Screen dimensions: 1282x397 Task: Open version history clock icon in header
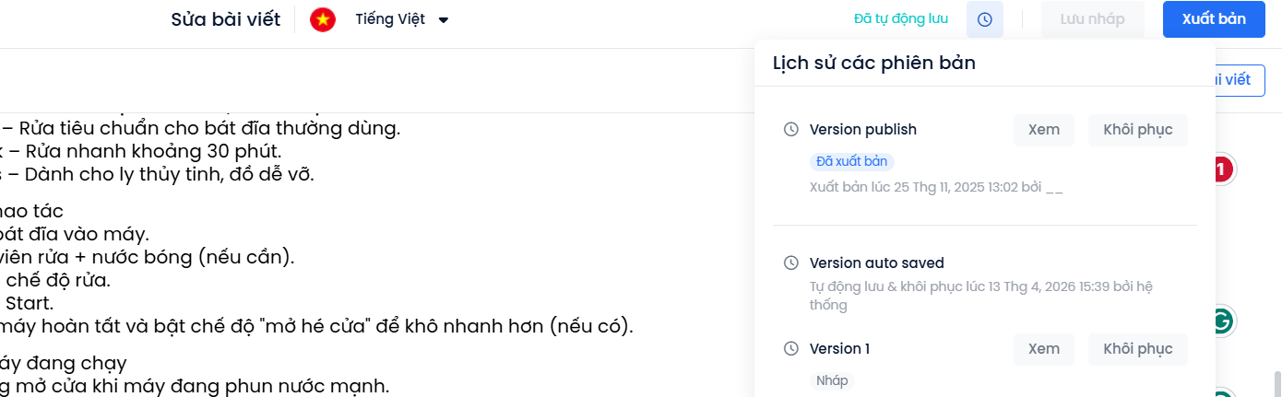coord(984,19)
